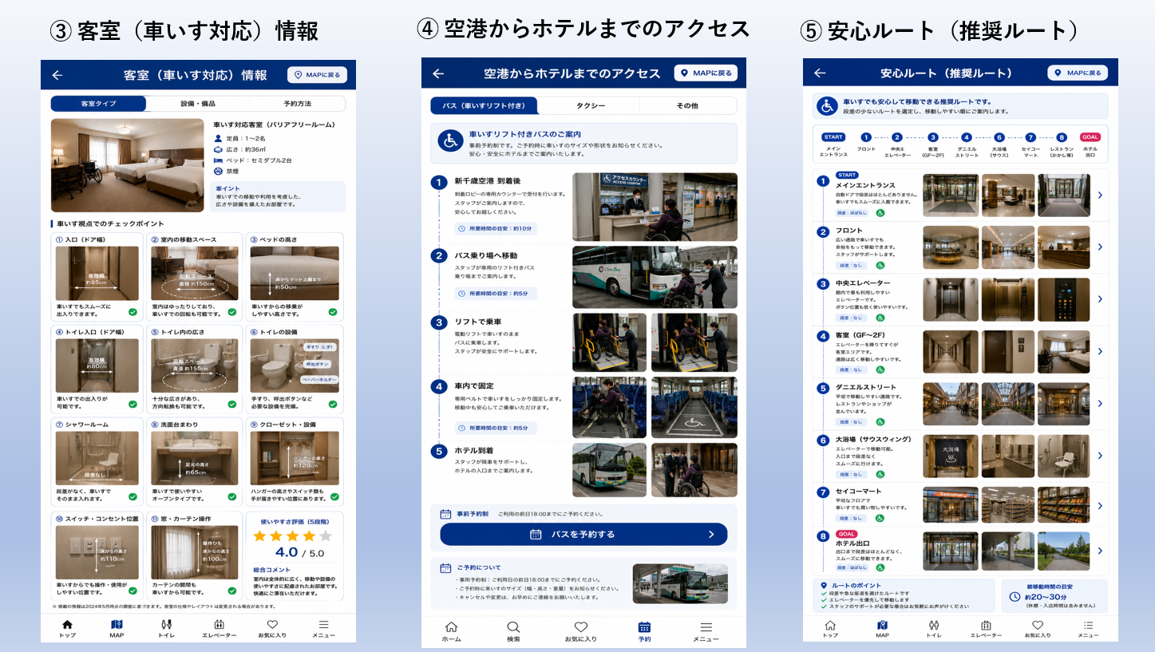Image resolution: width=1155 pixels, height=652 pixels.
Task: Click MAPに戻る in the 安心ルート header
Action: click(x=1078, y=73)
